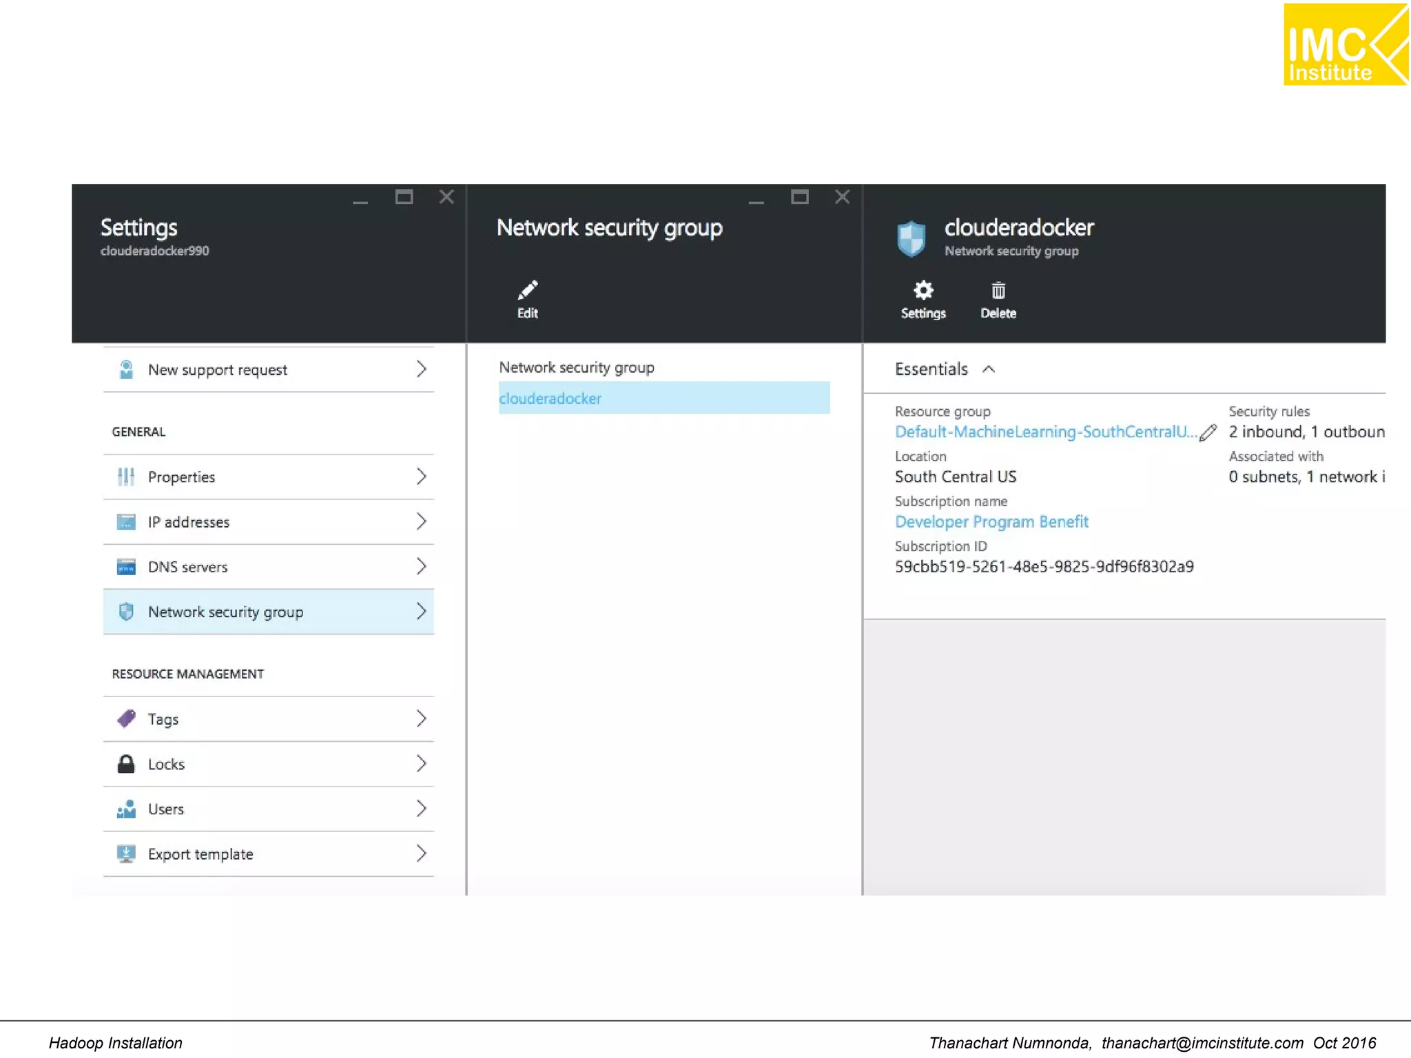Open Export template settings item
1411x1058 pixels.
coord(269,853)
